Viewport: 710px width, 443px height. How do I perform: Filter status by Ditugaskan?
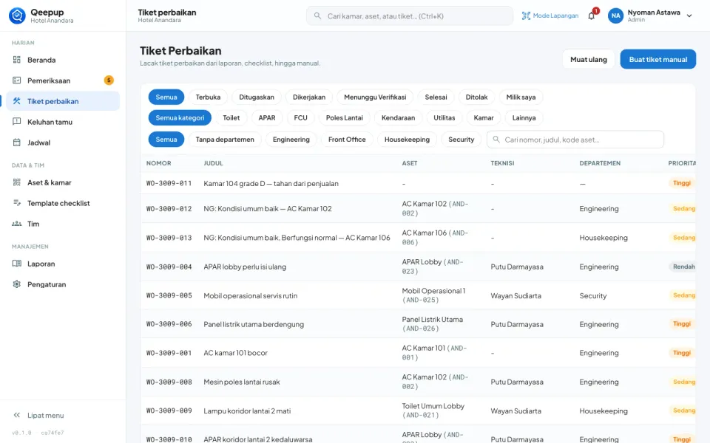(257, 97)
